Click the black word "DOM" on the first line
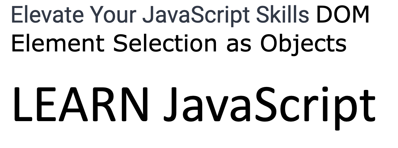The height and width of the screenshot is (148, 398). tap(343, 16)
